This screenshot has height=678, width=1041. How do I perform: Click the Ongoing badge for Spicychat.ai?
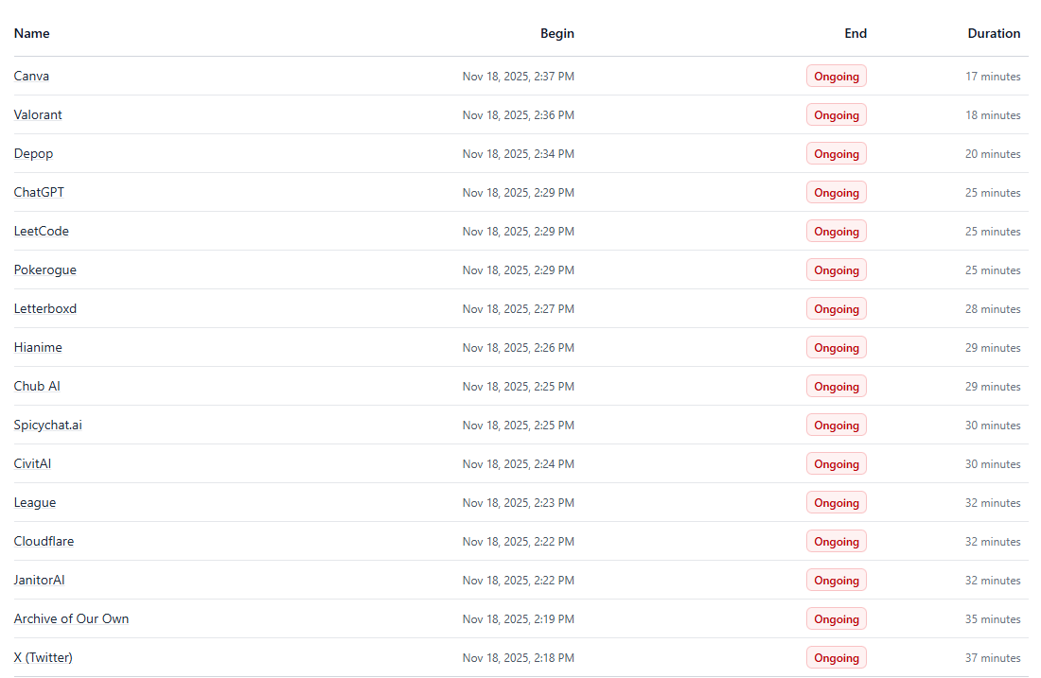(837, 426)
